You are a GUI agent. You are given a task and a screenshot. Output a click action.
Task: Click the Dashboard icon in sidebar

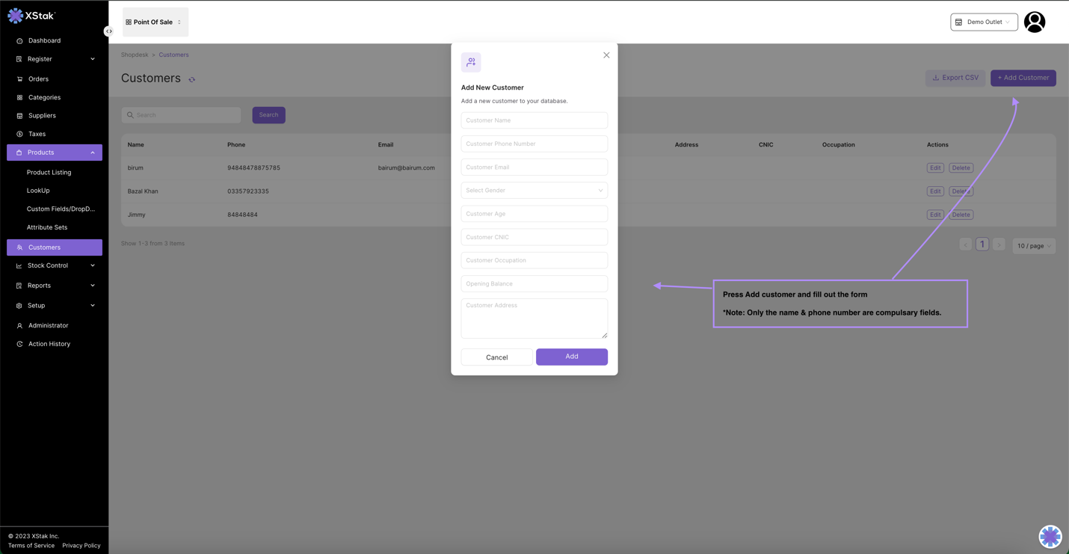(19, 41)
